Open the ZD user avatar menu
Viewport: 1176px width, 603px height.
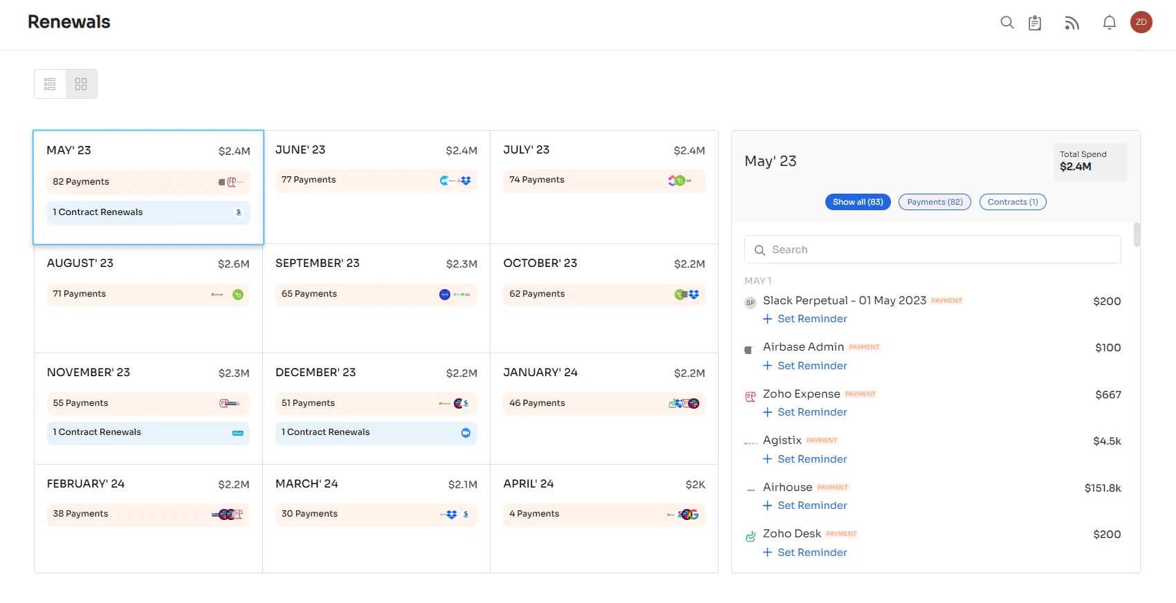(1141, 22)
